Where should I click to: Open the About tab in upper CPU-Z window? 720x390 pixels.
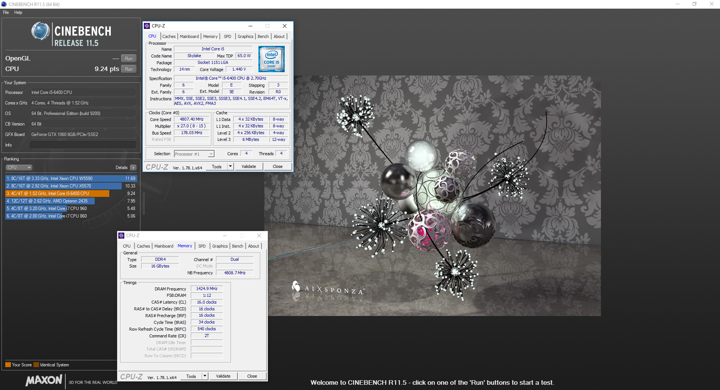click(279, 36)
